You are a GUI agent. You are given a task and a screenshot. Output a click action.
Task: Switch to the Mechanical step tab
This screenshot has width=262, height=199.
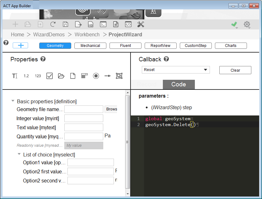(x=90, y=46)
